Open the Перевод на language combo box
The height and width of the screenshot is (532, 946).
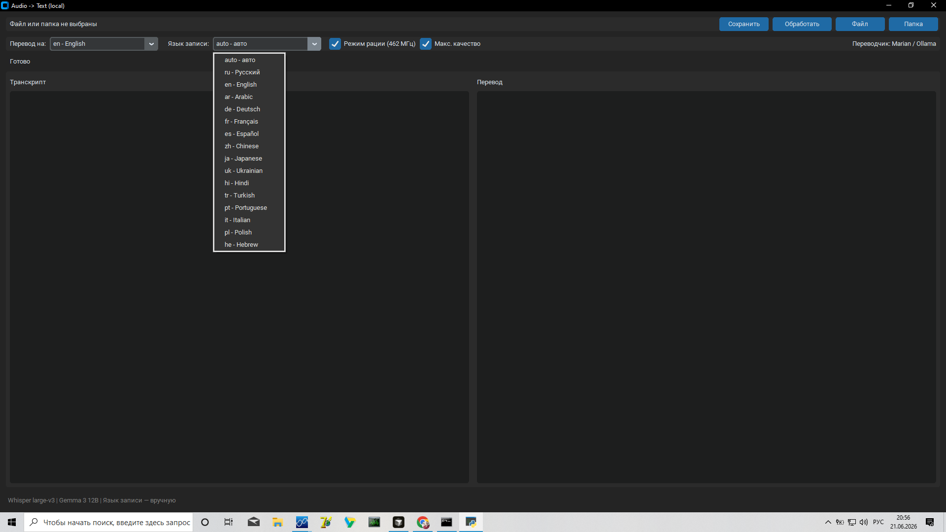(x=103, y=44)
